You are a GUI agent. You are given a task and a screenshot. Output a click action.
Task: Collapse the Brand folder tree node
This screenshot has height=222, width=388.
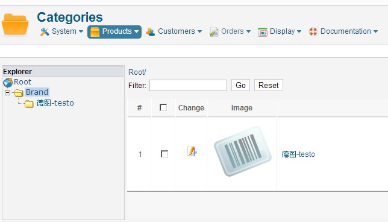(x=7, y=93)
